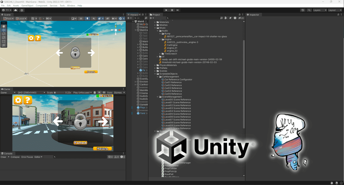Toggle Gizmos button in Game view
344x185 pixels.
118,93
